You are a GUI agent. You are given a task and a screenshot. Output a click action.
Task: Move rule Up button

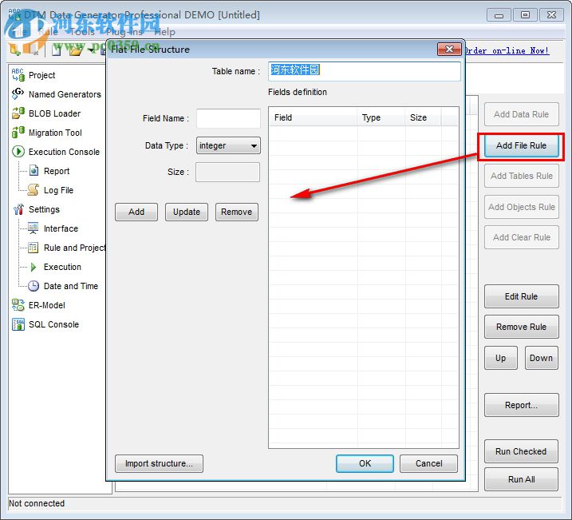coord(501,358)
